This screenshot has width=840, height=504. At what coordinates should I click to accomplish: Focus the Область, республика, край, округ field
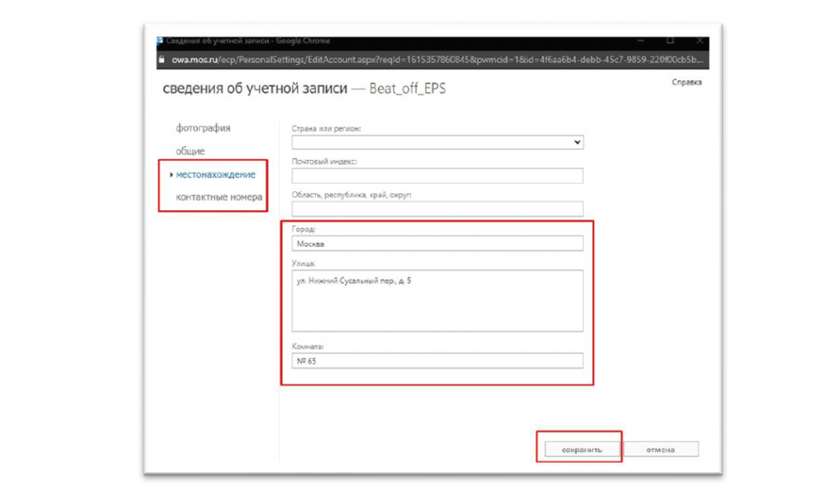point(437,208)
